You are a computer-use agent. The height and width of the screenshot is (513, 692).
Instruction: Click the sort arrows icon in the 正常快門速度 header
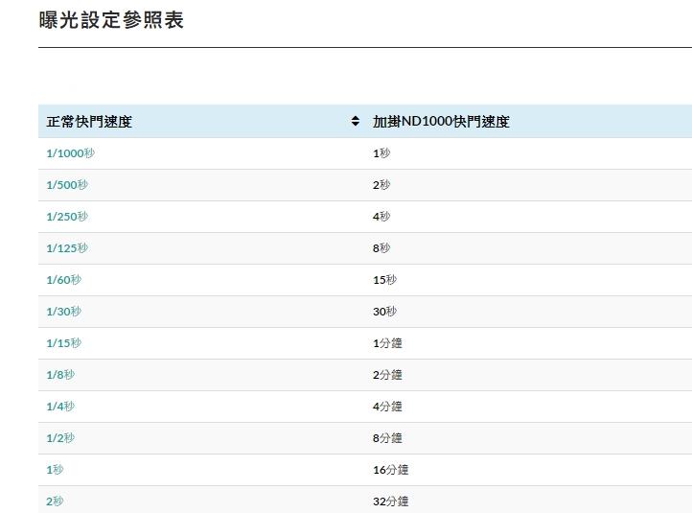pos(356,122)
